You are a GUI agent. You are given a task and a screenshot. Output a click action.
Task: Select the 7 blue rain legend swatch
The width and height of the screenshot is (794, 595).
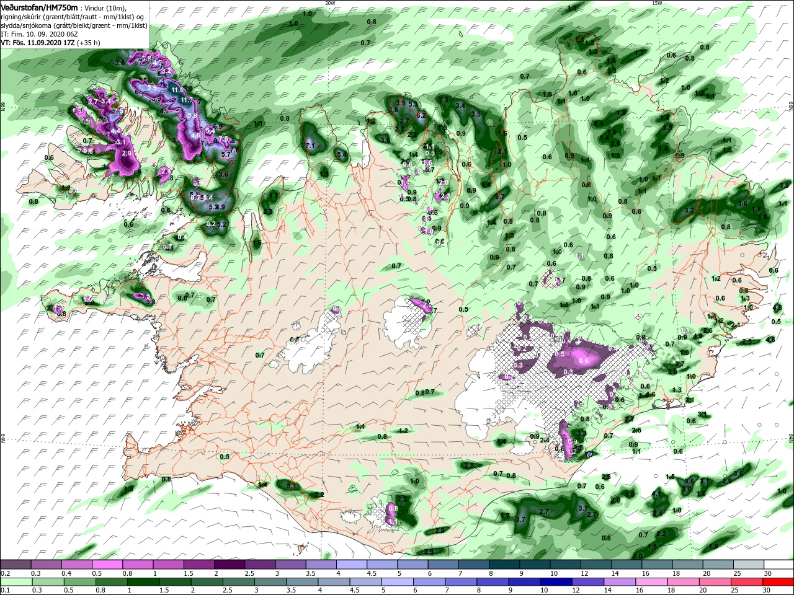[461, 582]
